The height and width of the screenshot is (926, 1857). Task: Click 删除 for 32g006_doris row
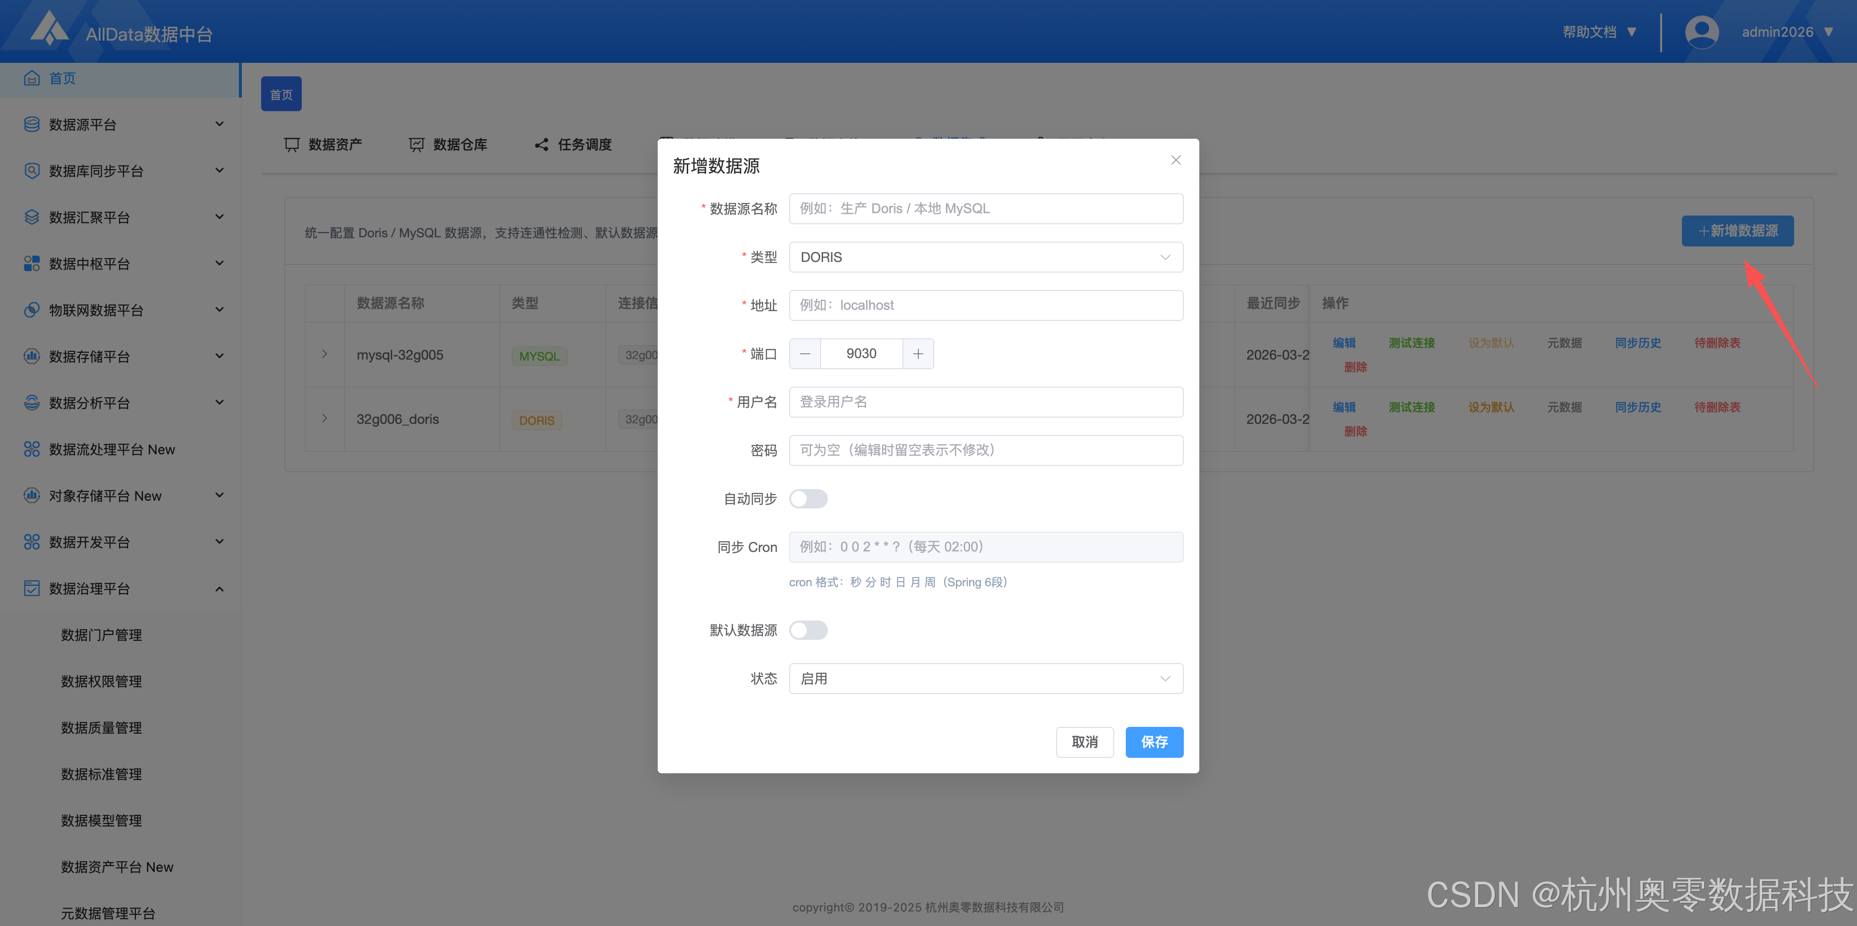pos(1355,431)
